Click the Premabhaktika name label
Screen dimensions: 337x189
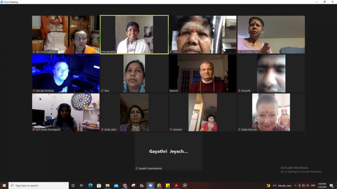[x=109, y=52]
